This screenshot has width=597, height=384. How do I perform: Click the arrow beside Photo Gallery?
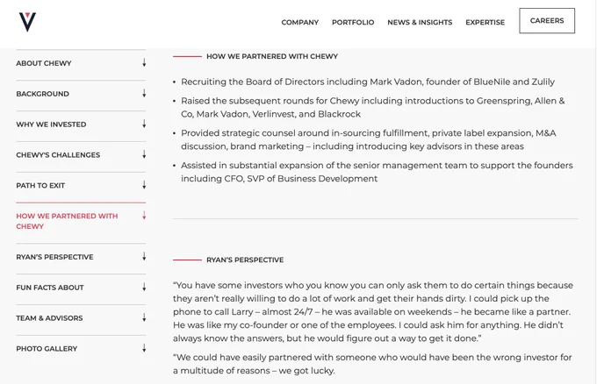click(144, 348)
